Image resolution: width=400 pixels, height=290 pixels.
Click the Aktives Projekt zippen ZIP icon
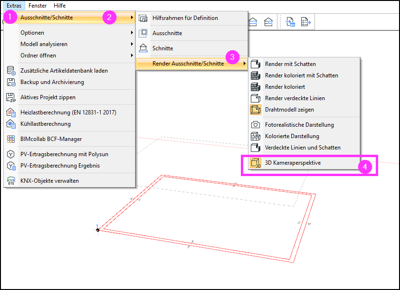[11, 97]
